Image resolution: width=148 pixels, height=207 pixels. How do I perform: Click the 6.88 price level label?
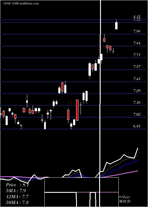137,126
